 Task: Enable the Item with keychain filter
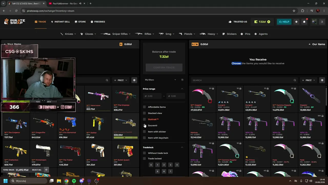click(144, 138)
